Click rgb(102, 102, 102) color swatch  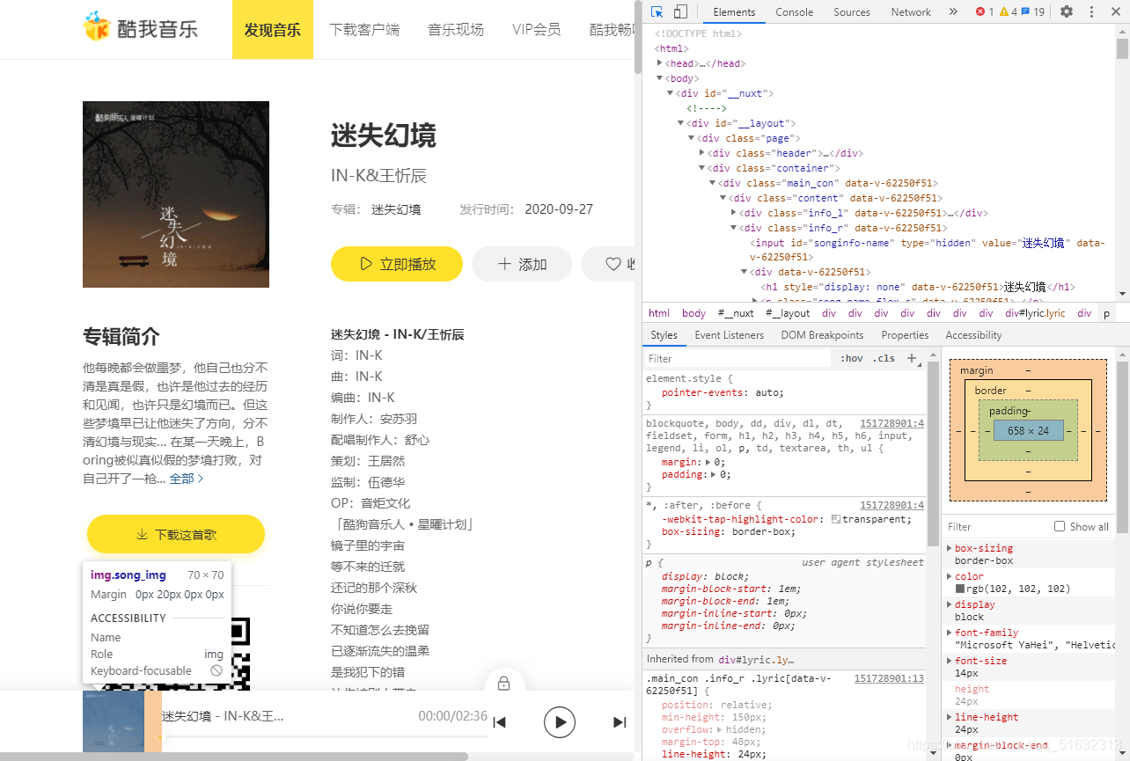coord(960,589)
